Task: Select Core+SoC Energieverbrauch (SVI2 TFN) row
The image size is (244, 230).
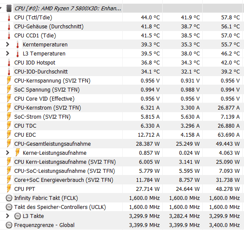Action: point(122,180)
